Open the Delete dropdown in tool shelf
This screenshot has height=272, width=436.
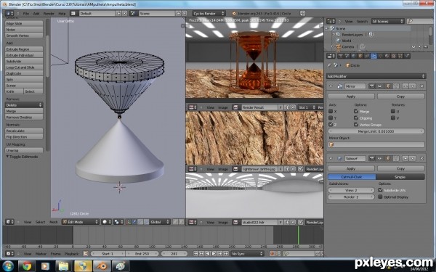[24, 105]
